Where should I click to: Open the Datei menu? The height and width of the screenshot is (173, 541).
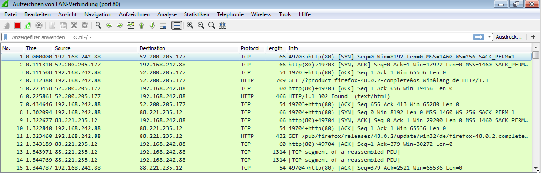pos(11,14)
